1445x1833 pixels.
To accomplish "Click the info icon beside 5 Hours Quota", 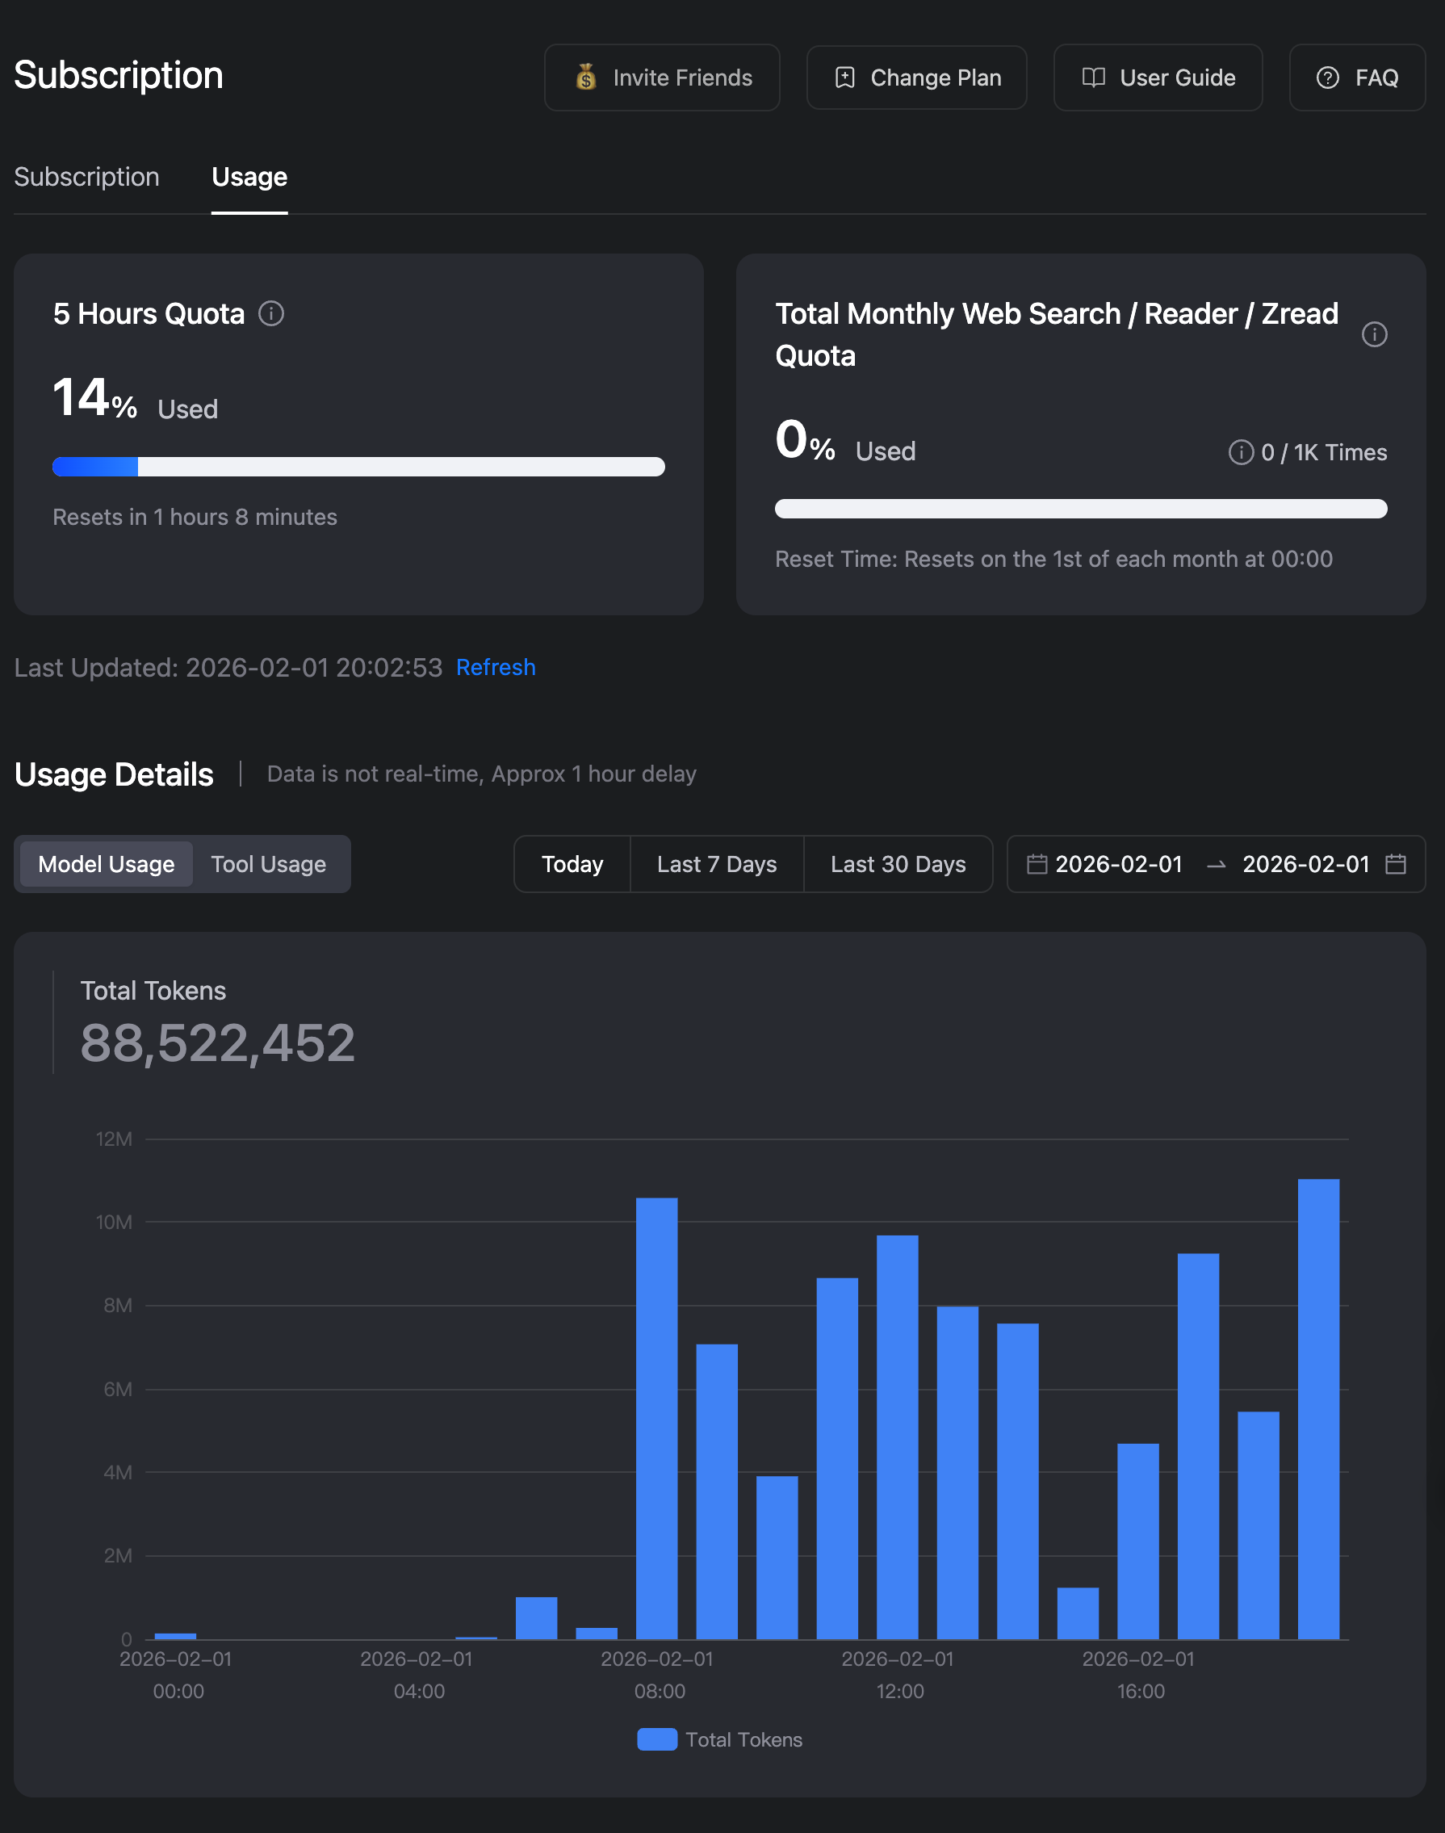I will click(270, 314).
